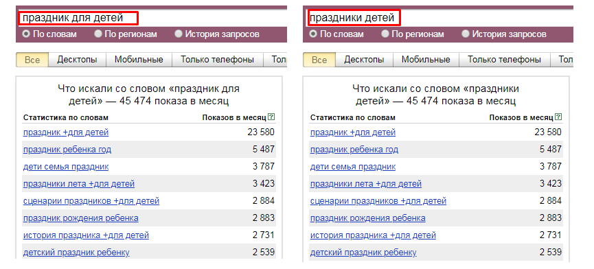The height and width of the screenshot is (269, 594).
Task: Switch to 'Мобильные' tab in left panel
Action: point(139,60)
